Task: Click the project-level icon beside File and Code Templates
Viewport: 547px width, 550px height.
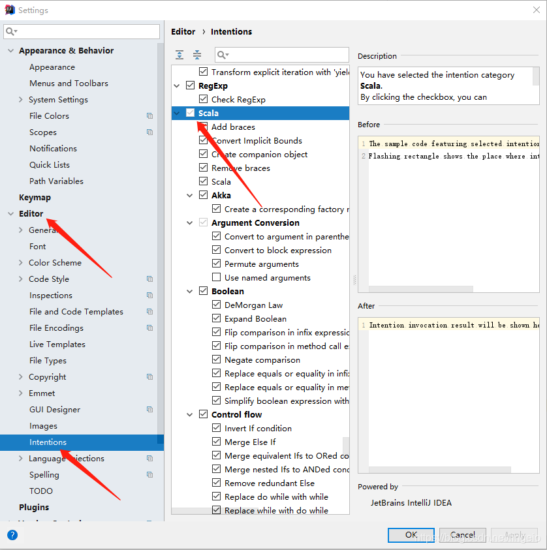Action: pyautogui.click(x=150, y=311)
